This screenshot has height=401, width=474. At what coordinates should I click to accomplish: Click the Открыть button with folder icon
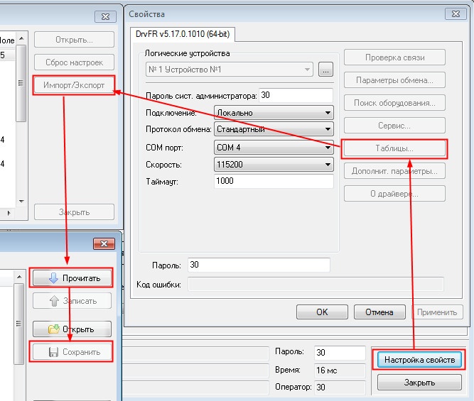coord(71,329)
